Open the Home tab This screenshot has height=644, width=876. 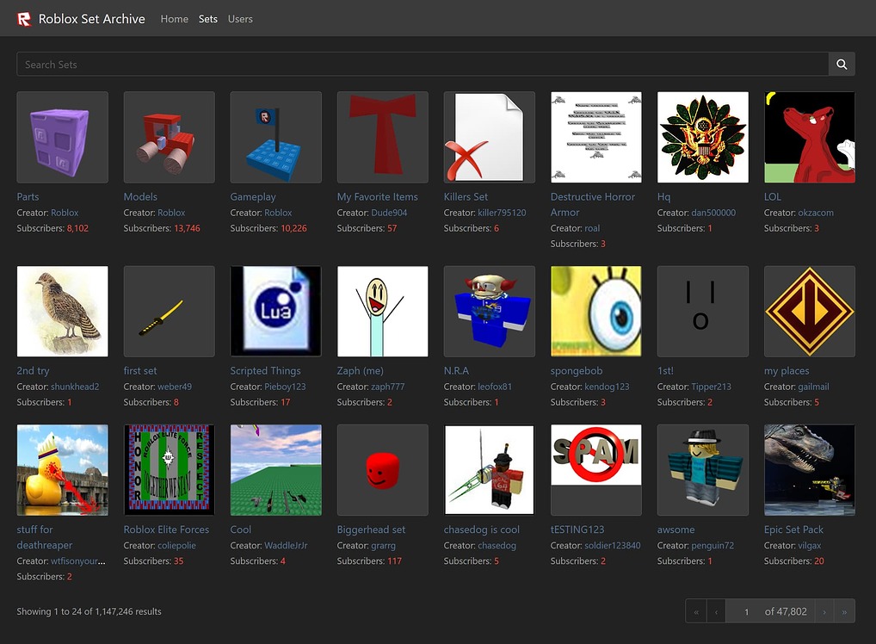click(x=174, y=18)
